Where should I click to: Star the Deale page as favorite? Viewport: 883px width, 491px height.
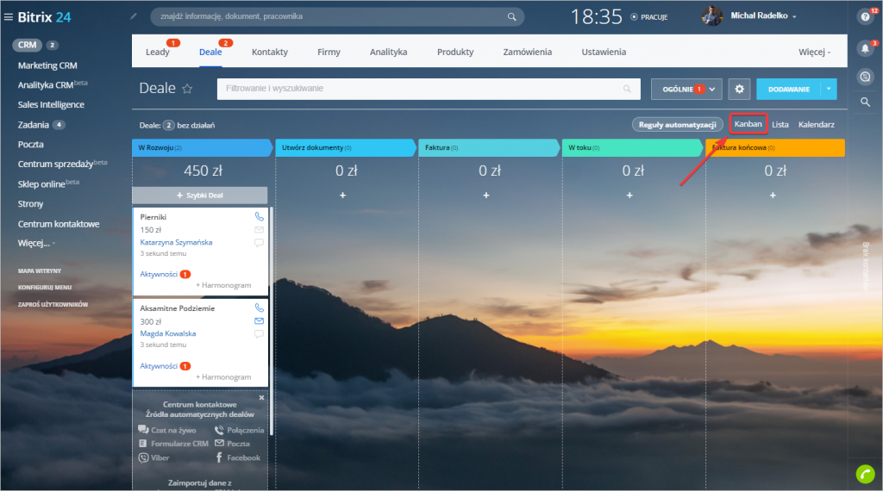[187, 89]
